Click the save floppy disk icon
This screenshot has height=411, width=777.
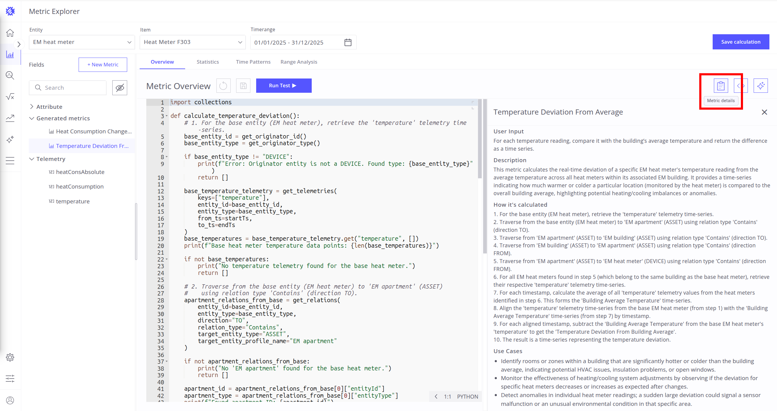243,86
